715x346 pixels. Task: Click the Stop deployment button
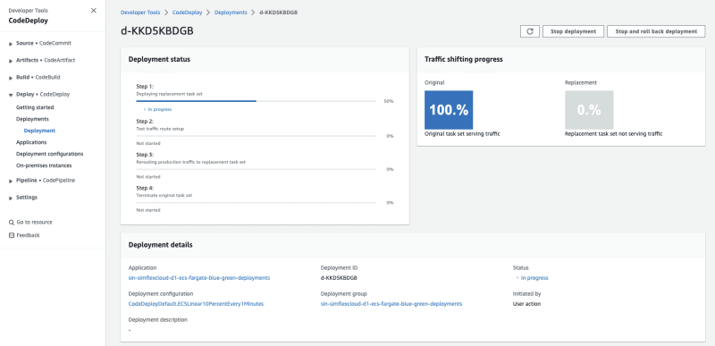[x=573, y=31]
